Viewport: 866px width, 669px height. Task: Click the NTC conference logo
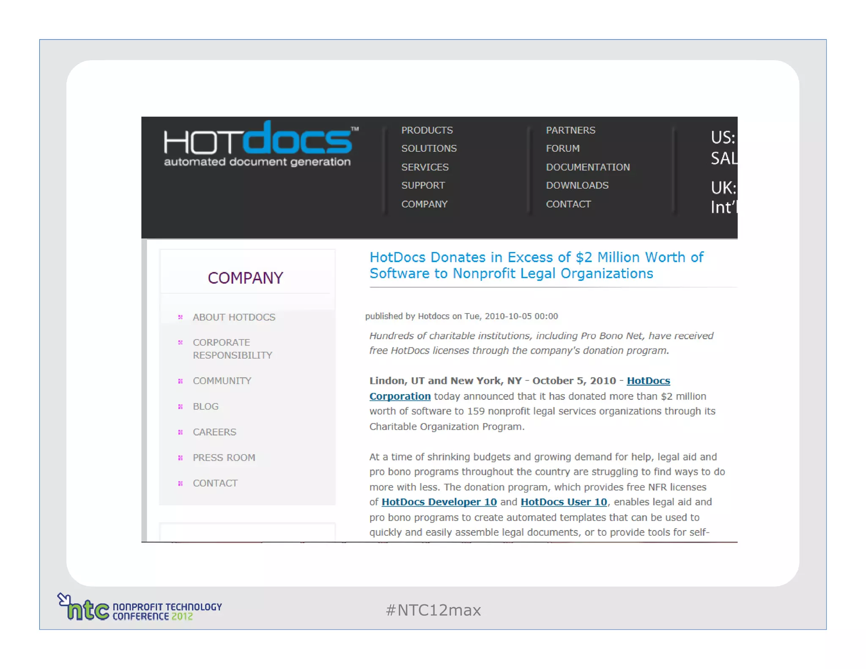(140, 608)
